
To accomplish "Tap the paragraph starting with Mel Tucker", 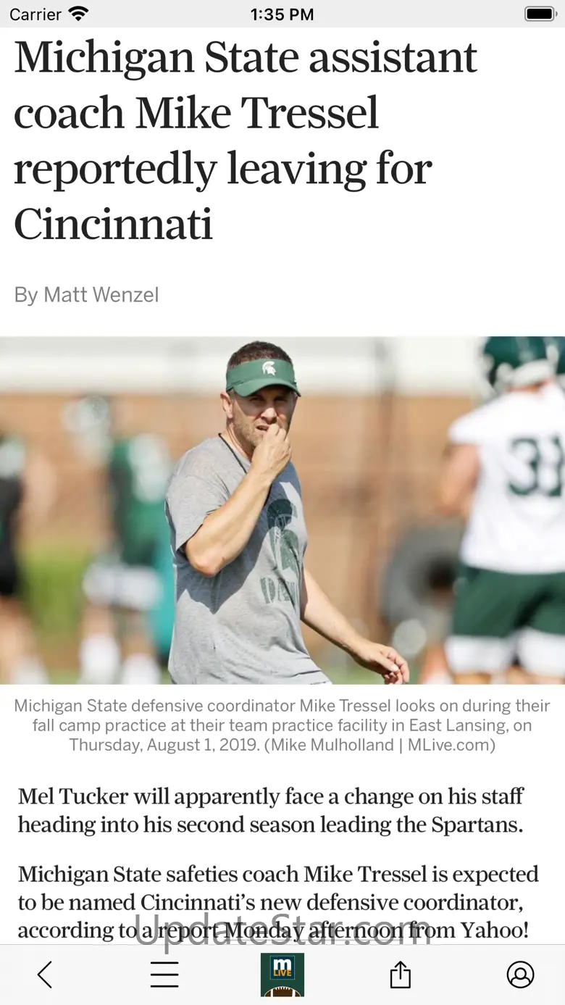I will (271, 810).
